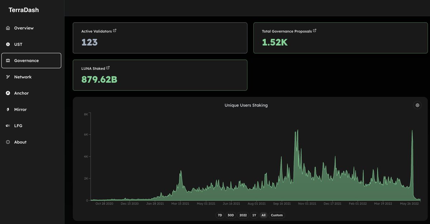The height and width of the screenshot is (224, 430).
Task: Open chart settings gear icon
Action: [417, 105]
